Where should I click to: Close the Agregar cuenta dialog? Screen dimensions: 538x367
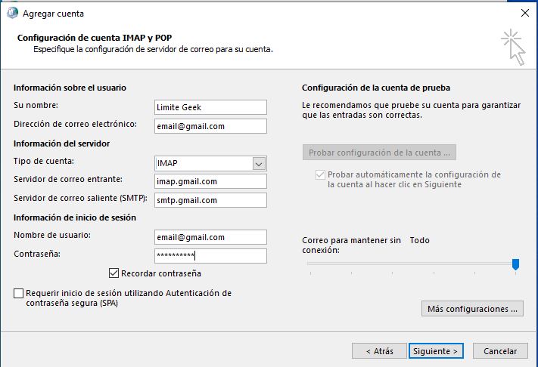[x=524, y=14]
